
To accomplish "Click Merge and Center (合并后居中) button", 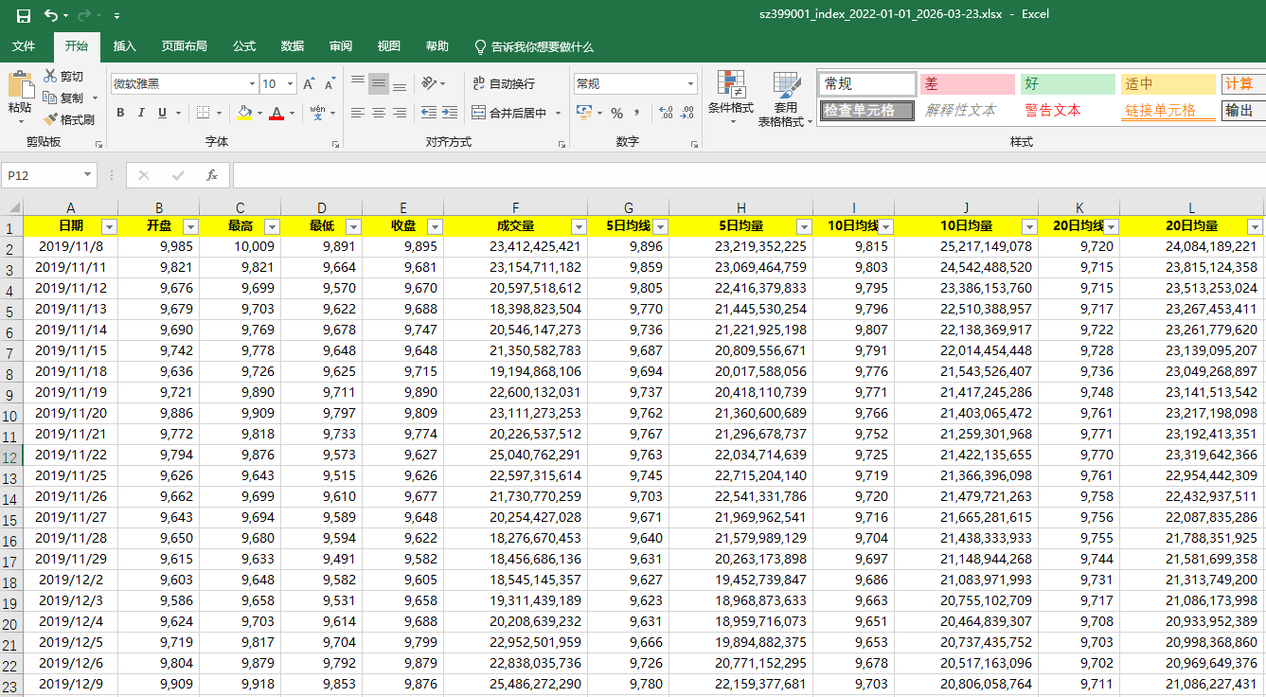I will tap(508, 113).
